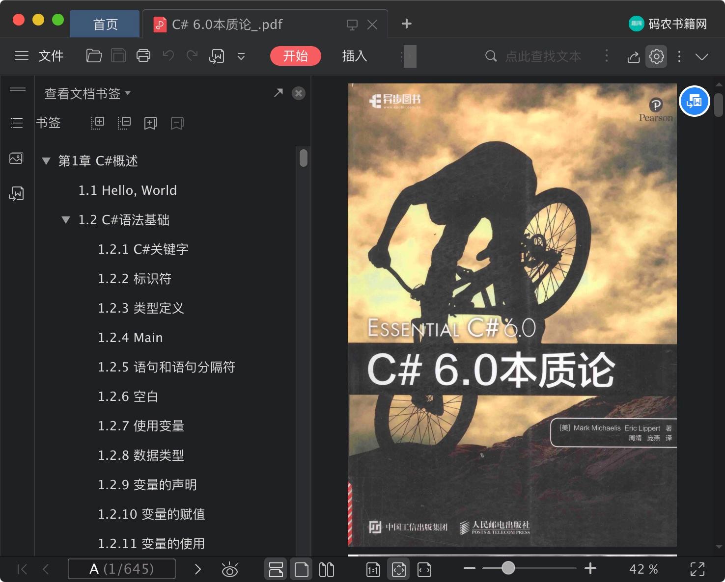
Task: Open bookmark 1.2.1 C#关键字
Action: point(143,249)
